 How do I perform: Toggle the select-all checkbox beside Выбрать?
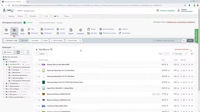(37, 54)
